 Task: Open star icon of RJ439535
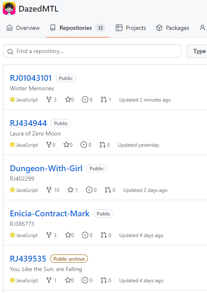pyautogui.click(x=68, y=280)
